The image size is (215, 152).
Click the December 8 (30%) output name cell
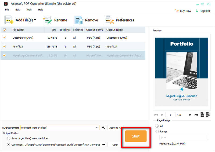[x=117, y=38]
